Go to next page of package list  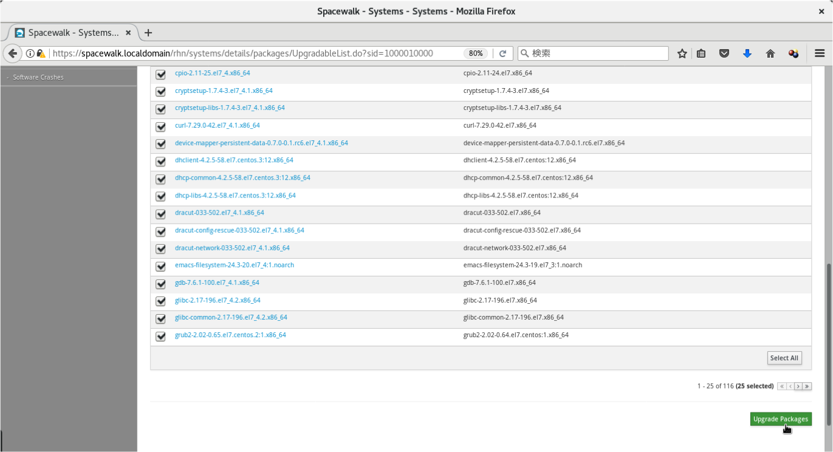[x=798, y=386]
